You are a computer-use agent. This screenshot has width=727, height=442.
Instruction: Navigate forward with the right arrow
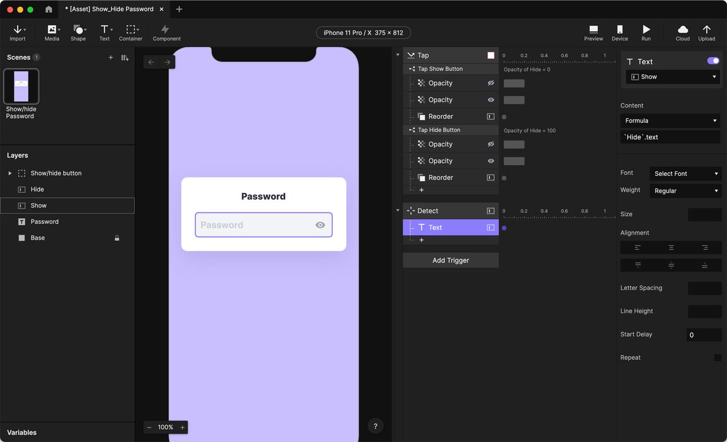[168, 62]
